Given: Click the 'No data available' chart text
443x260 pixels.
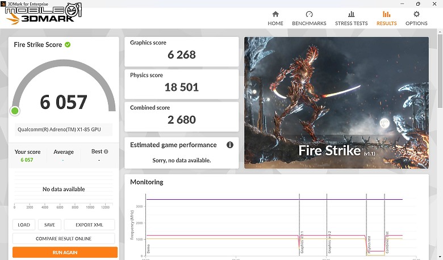Looking at the screenshot, I should click(x=64, y=189).
